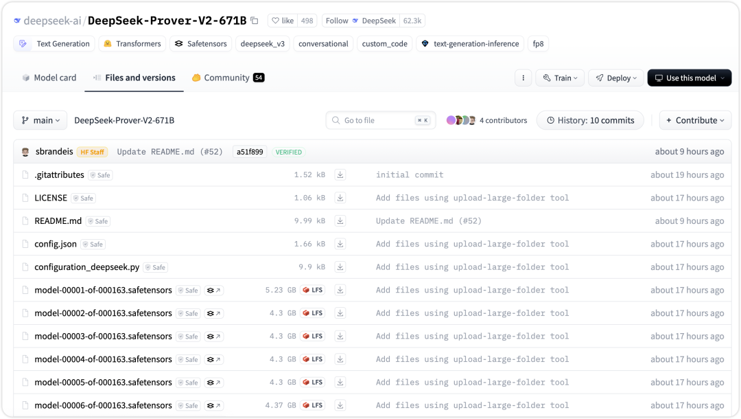Image resolution: width=741 pixels, height=419 pixels.
Task: Click the Text Generation tag
Action: (54, 43)
